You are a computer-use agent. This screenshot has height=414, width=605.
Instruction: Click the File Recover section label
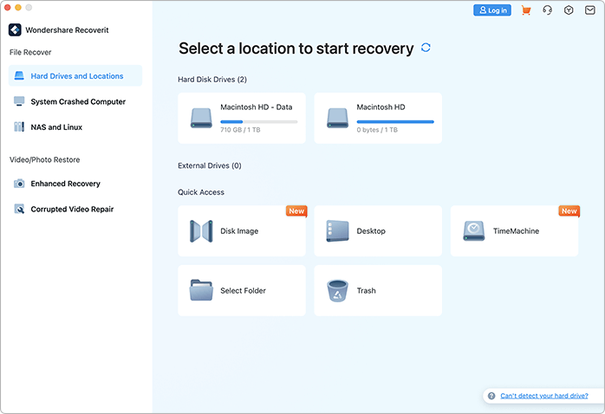click(x=30, y=52)
